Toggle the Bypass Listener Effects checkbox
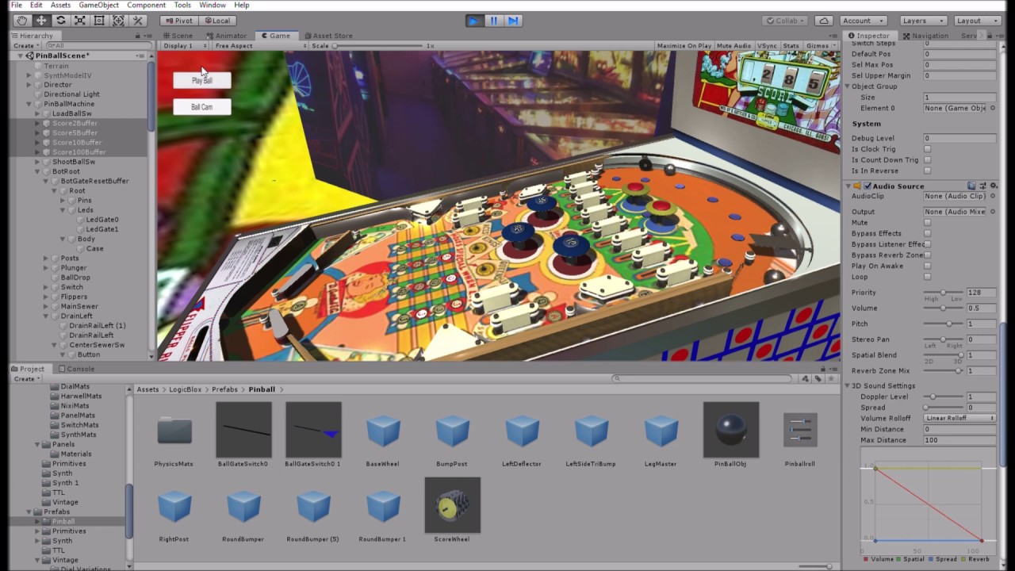This screenshot has width=1015, height=571. click(x=927, y=244)
